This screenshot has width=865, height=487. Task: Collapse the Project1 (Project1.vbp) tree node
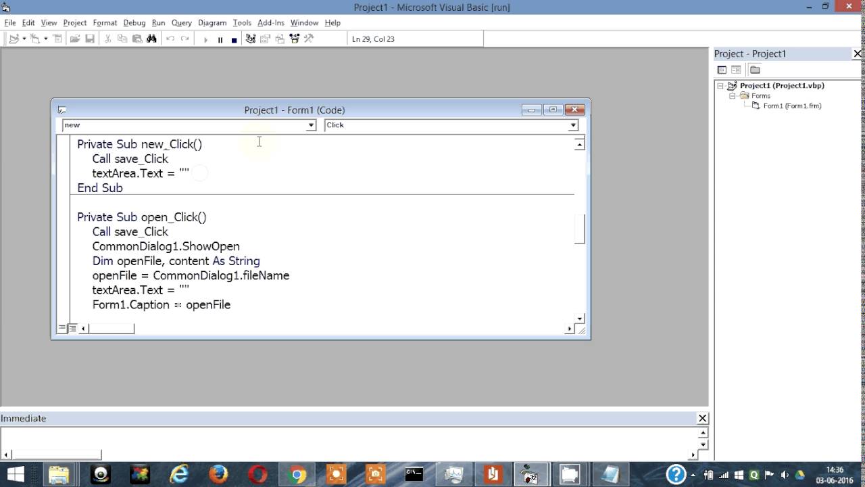coord(720,86)
